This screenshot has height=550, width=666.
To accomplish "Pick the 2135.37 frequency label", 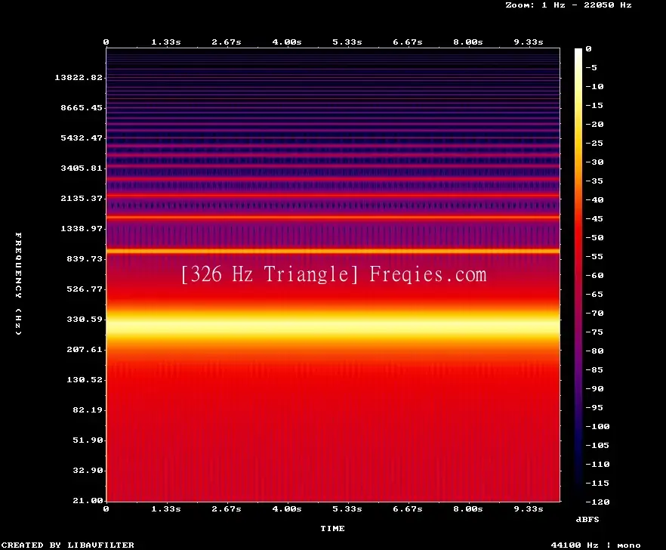I will [x=82, y=198].
